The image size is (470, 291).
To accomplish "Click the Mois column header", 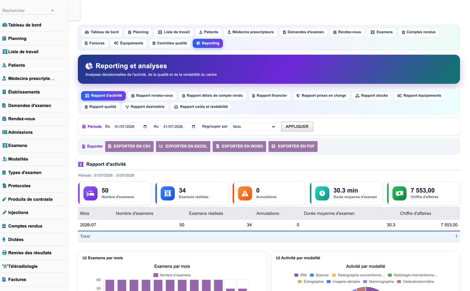I will [85, 213].
